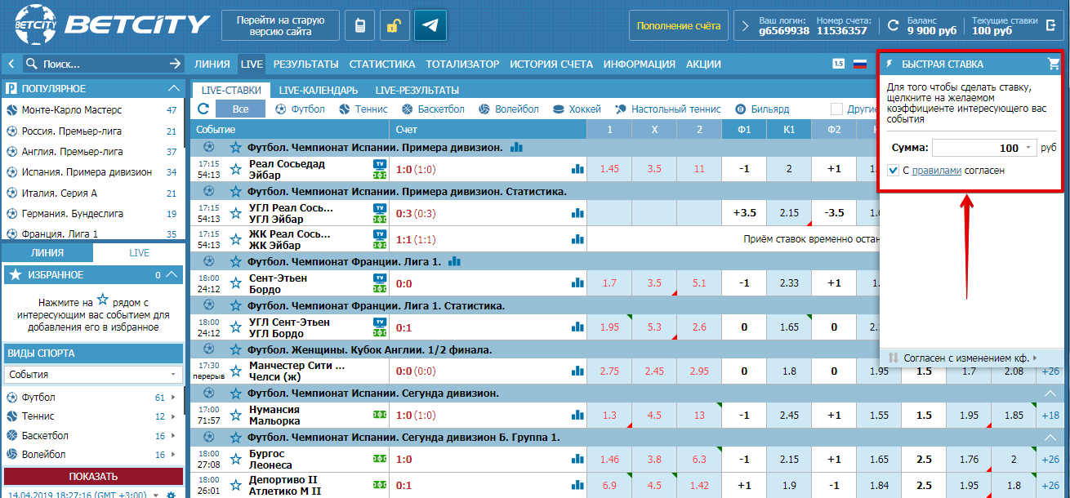Viewport: 1070px width, 498px height.
Task: Bet on odds 1.45 for Реал Сосьедад
Action: pos(609,169)
